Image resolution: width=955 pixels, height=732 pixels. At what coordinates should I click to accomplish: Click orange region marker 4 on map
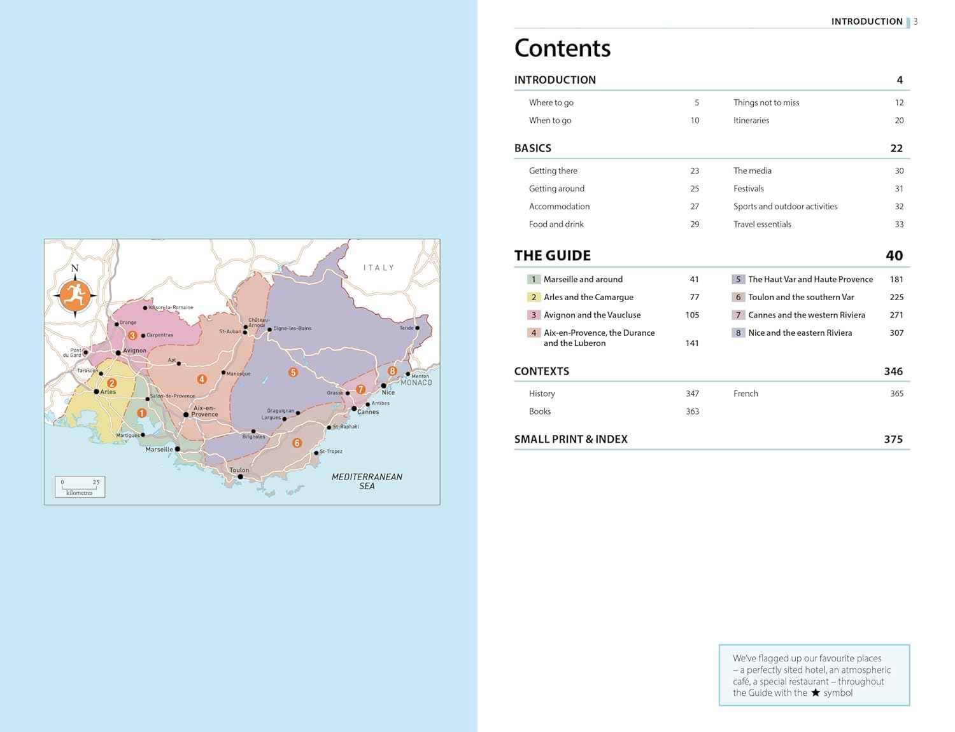pyautogui.click(x=202, y=379)
